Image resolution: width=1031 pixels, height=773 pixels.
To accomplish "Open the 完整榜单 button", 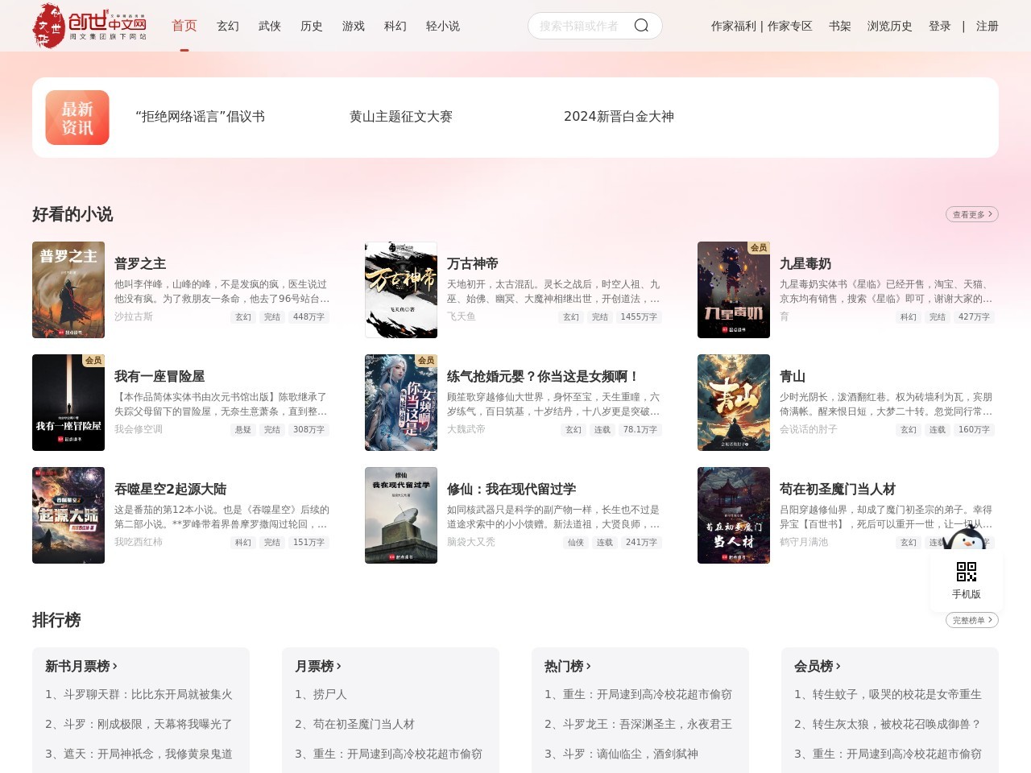I will point(971,620).
